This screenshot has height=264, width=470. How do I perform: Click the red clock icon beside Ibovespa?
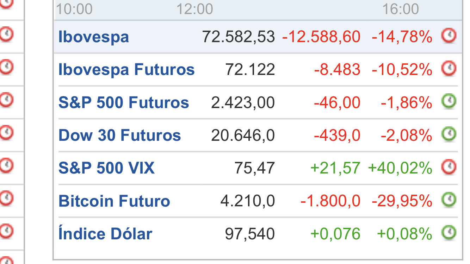tap(449, 36)
